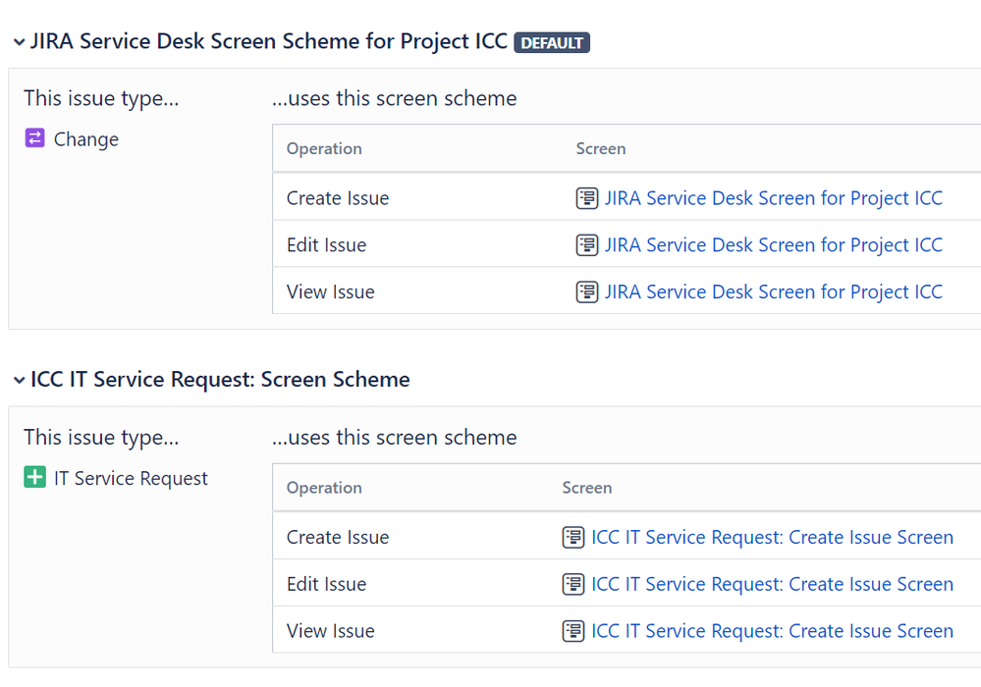Click Operation column header in IT Service Request table
The image size is (981, 687).
(324, 488)
